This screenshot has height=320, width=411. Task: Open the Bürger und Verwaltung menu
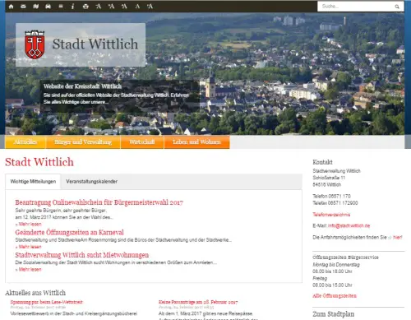pos(83,142)
